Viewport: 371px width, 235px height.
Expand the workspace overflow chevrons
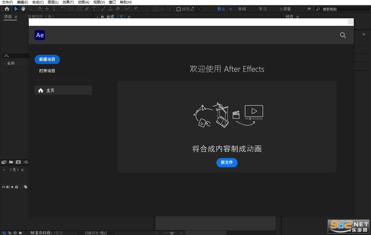click(309, 9)
